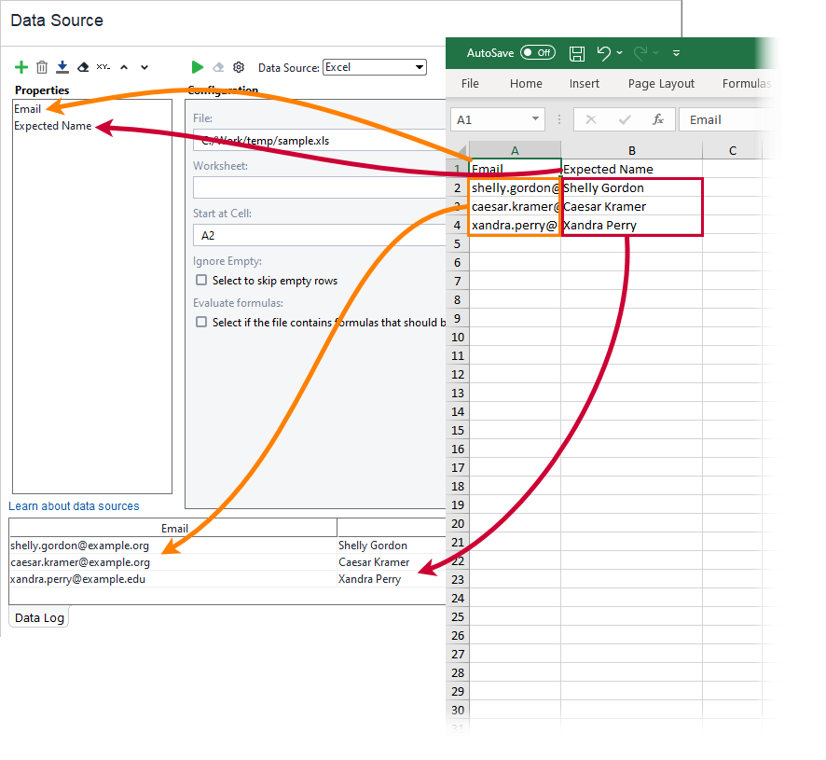Open data source settings gear icon
Screen dimensions: 826x760
tap(239, 67)
